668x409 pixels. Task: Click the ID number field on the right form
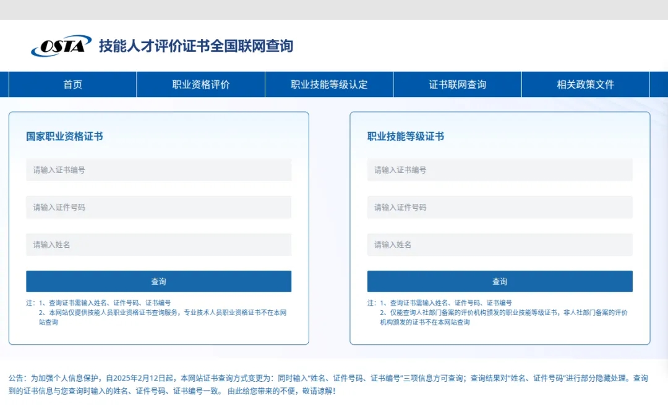[500, 207]
